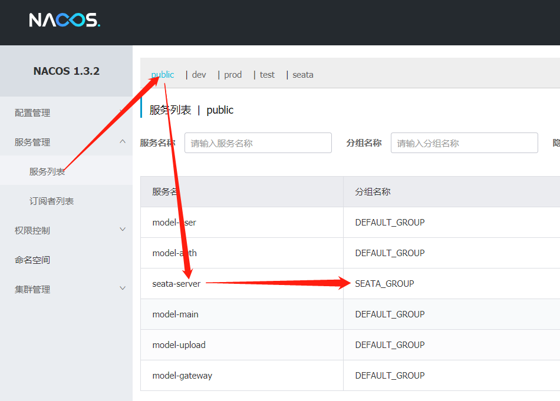Click the NACOS logo in header
This screenshot has height=401, width=560.
click(65, 20)
